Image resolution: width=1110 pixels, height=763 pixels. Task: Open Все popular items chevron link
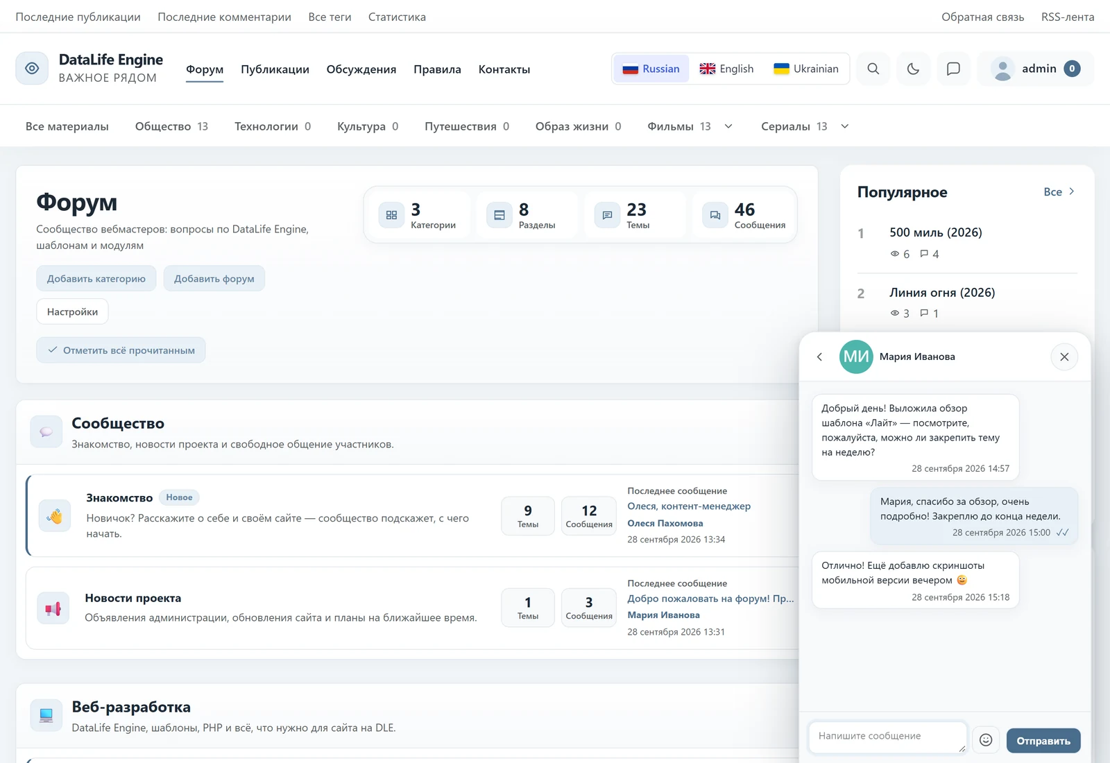coord(1059,191)
